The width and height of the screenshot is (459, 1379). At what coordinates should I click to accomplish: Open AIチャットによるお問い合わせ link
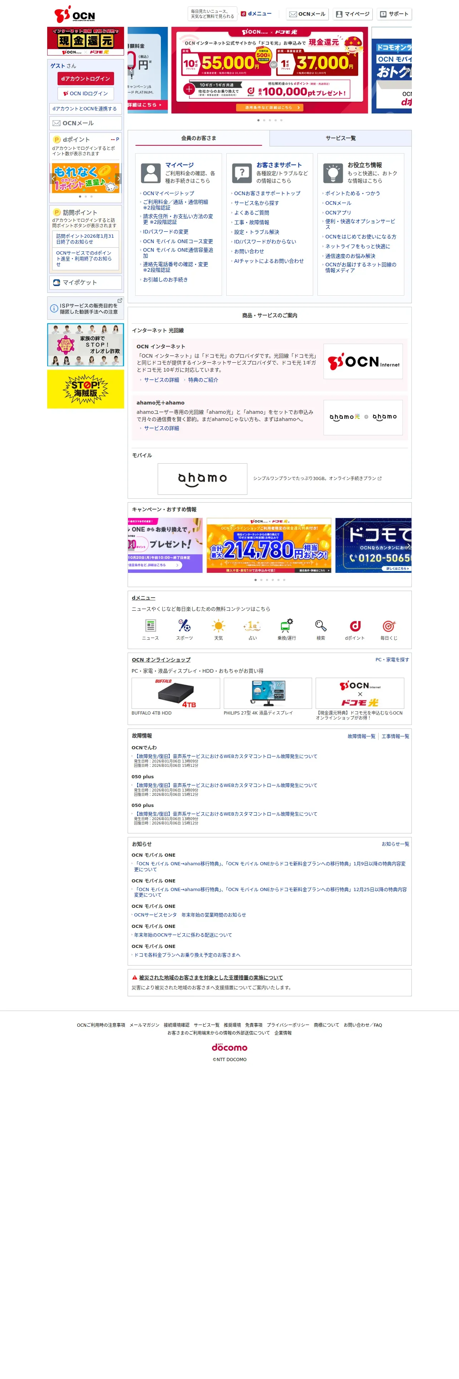[269, 261]
